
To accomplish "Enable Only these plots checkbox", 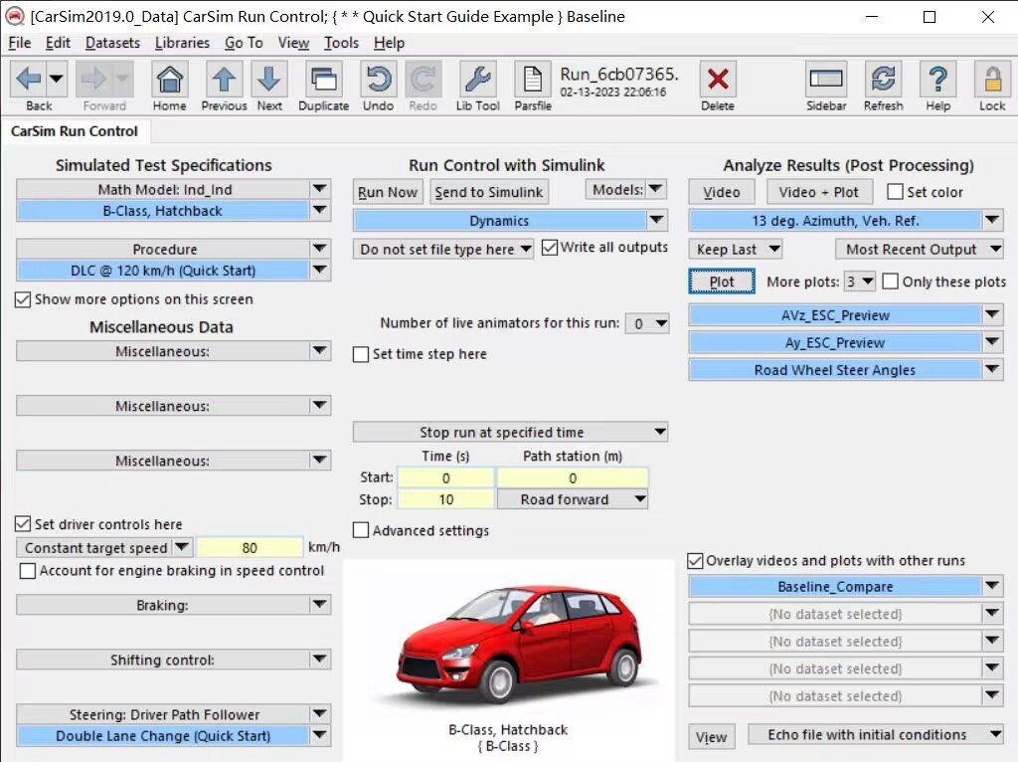I will point(891,282).
